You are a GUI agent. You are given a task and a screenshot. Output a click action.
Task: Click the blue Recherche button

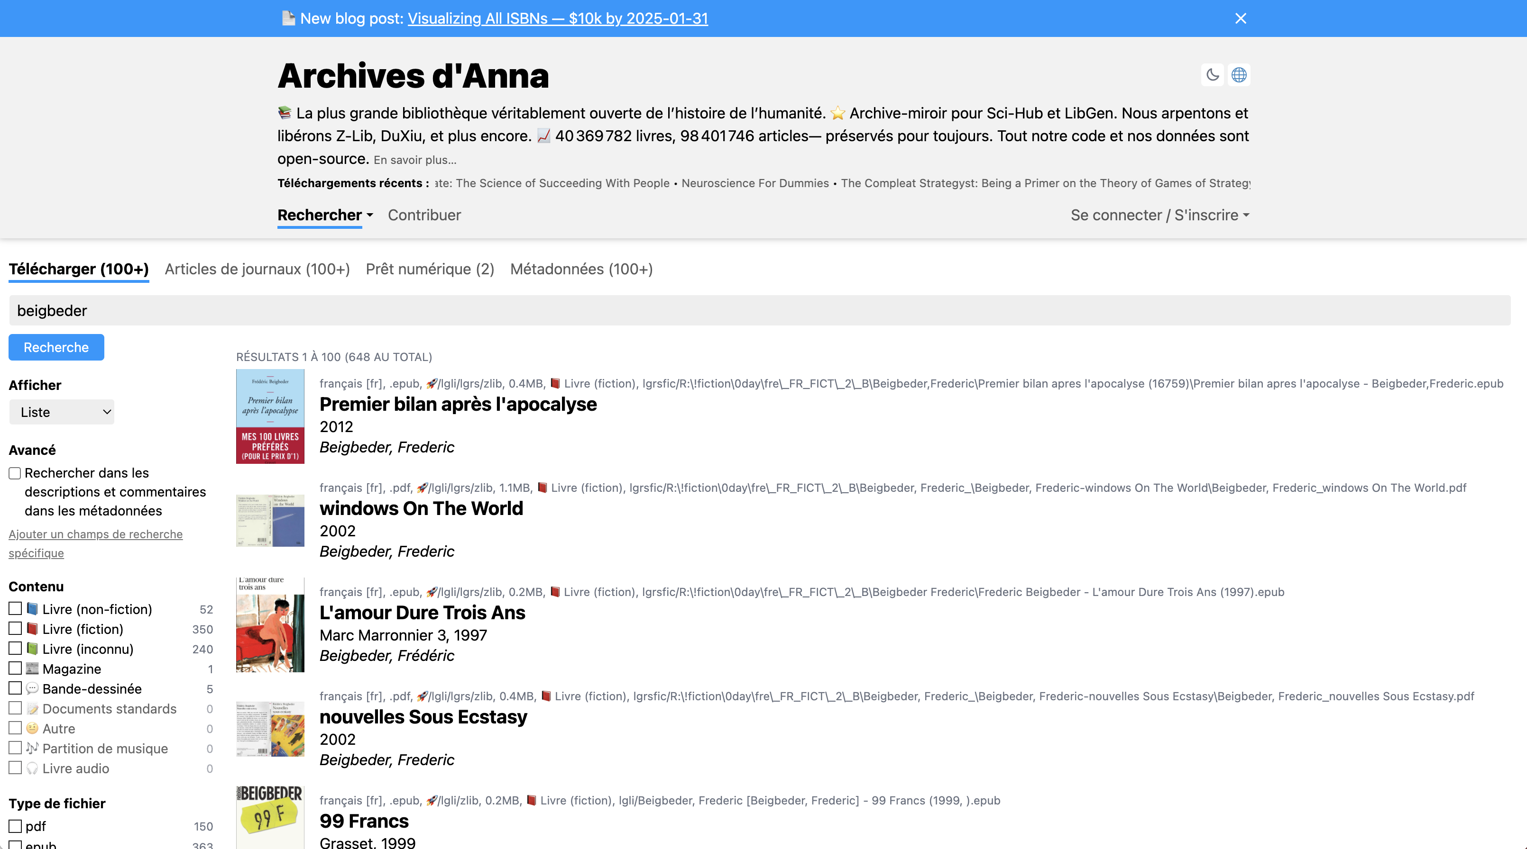[56, 347]
